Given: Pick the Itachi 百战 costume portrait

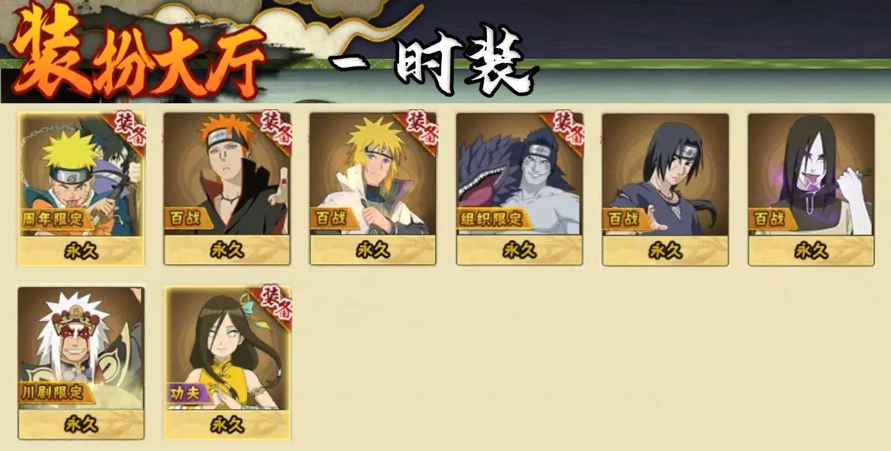Looking at the screenshot, I should pos(665,174).
